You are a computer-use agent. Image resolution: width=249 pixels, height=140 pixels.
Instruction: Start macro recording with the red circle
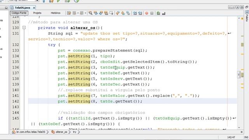coord(147,13)
